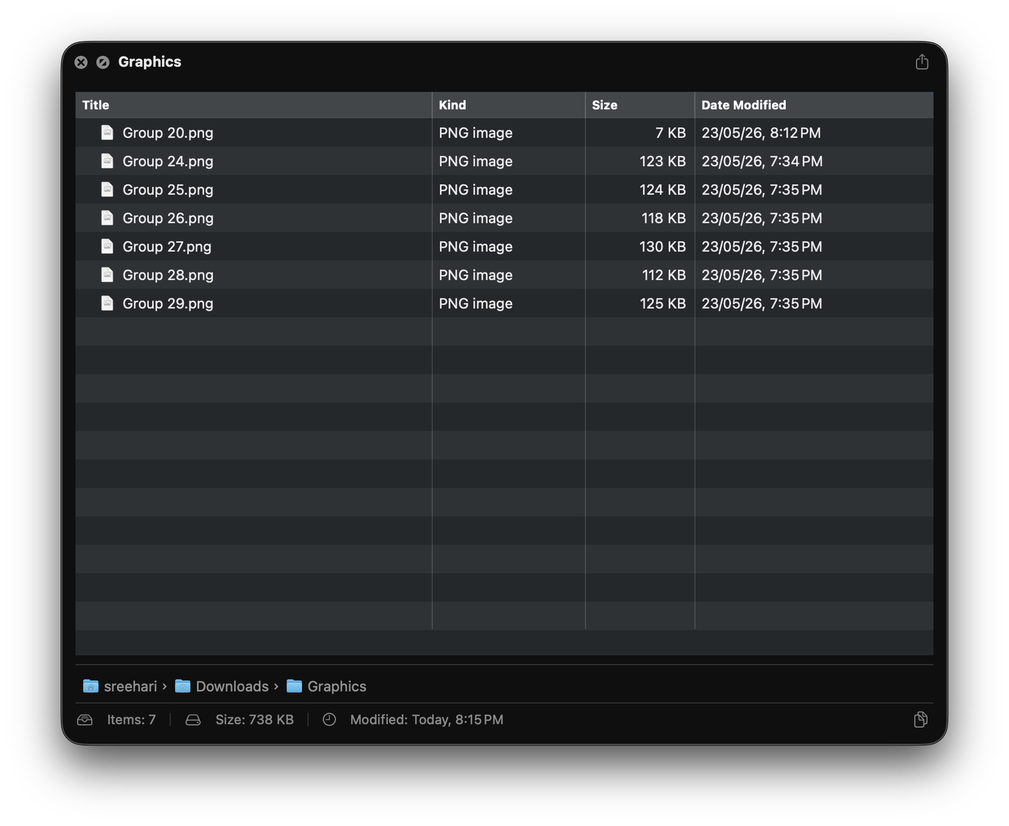1009x826 pixels.
Task: Click the 8:12 PM date cell
Action: coord(761,133)
